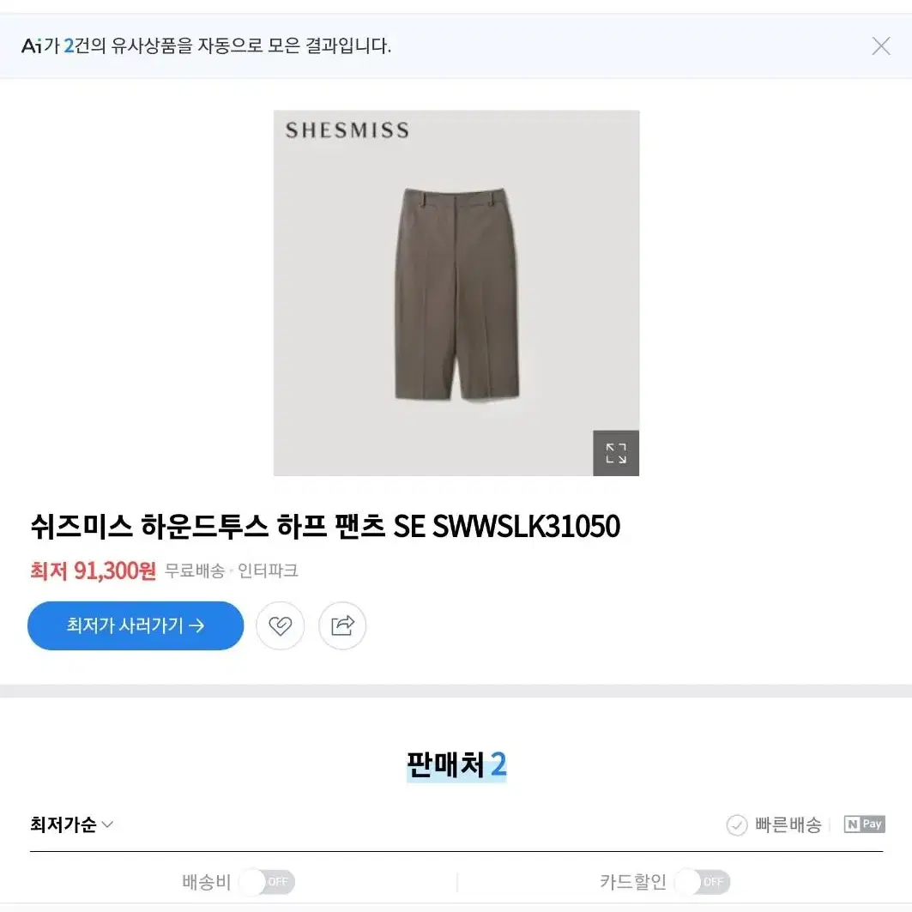The width and height of the screenshot is (912, 912).
Task: Click the arrow in 최저가 사러가기 button
Action: (197, 625)
